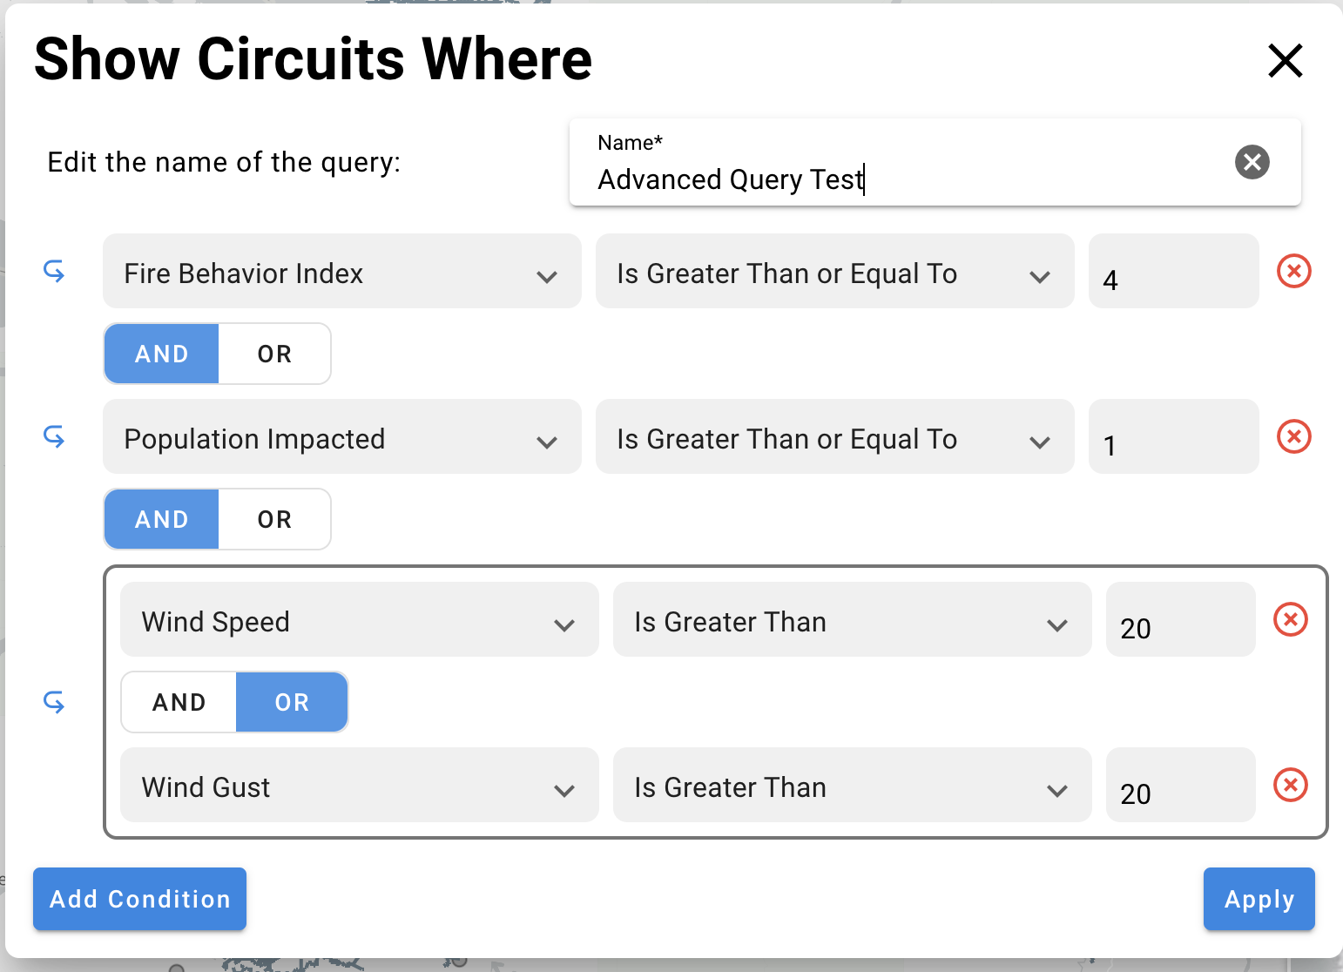The width and height of the screenshot is (1343, 972).
Task: Remove the Population Impacted condition
Action: pos(1293,436)
